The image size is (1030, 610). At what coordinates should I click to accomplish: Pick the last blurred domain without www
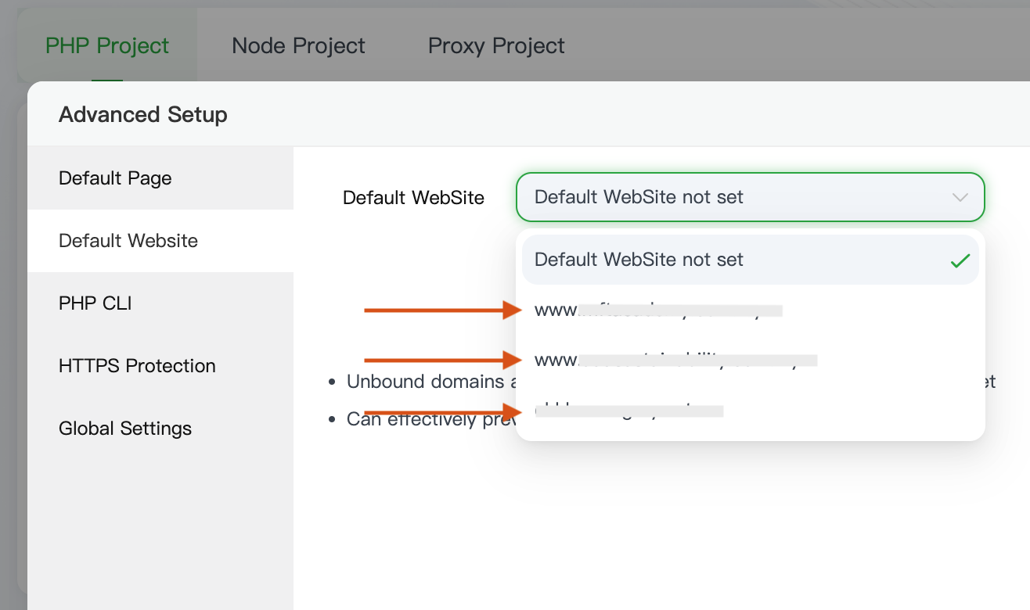(x=628, y=410)
